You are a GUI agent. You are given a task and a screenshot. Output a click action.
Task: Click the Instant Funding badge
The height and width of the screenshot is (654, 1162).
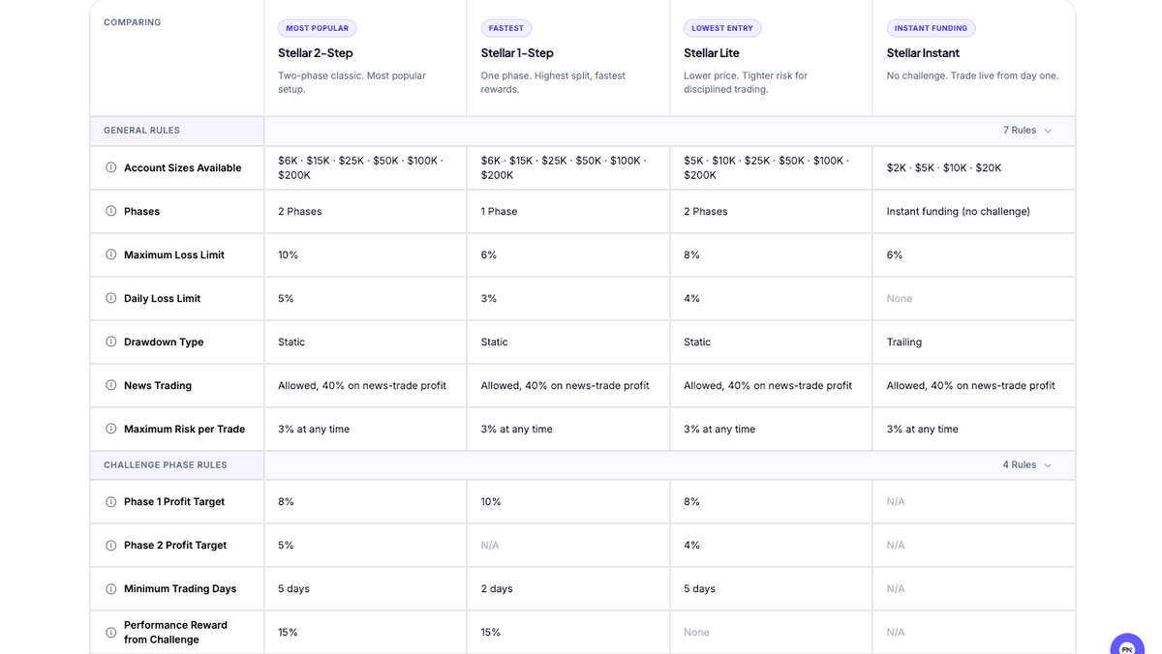pos(931,28)
